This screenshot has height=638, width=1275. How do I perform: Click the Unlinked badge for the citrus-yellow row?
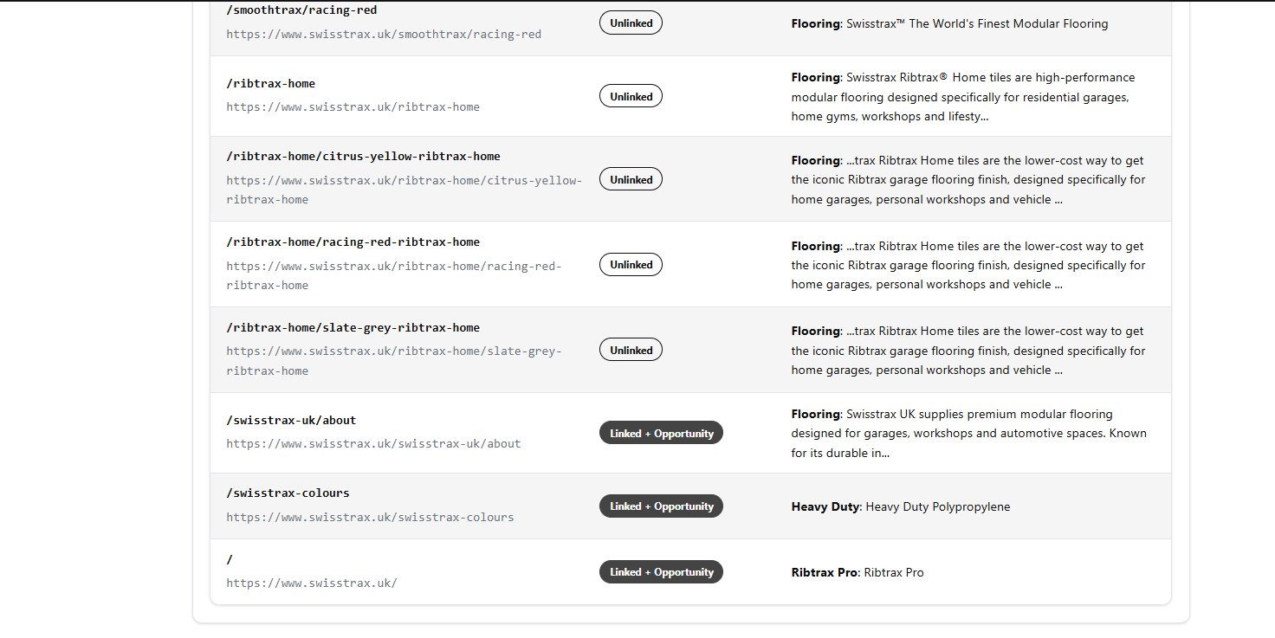coord(631,179)
